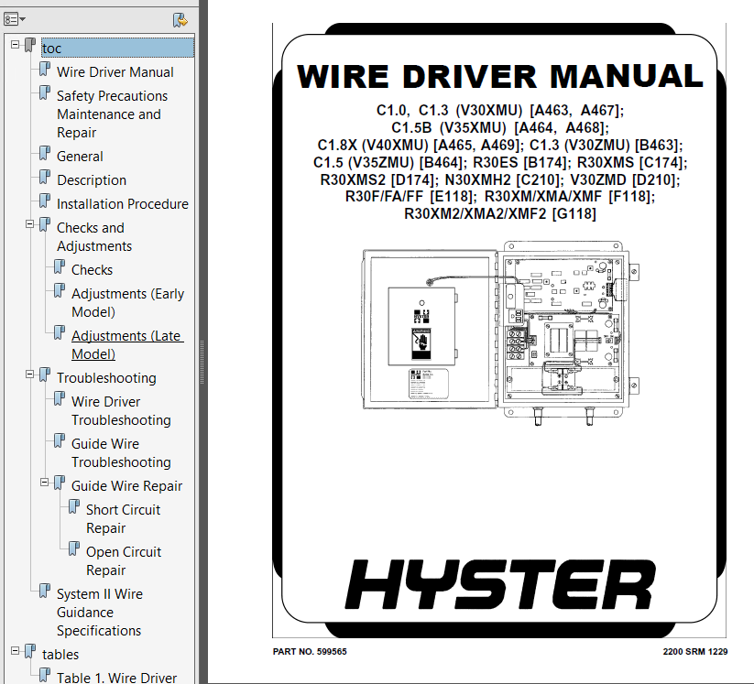Screen dimensions: 754x684
Task: Click the find current bookmark icon
Action: tap(180, 20)
